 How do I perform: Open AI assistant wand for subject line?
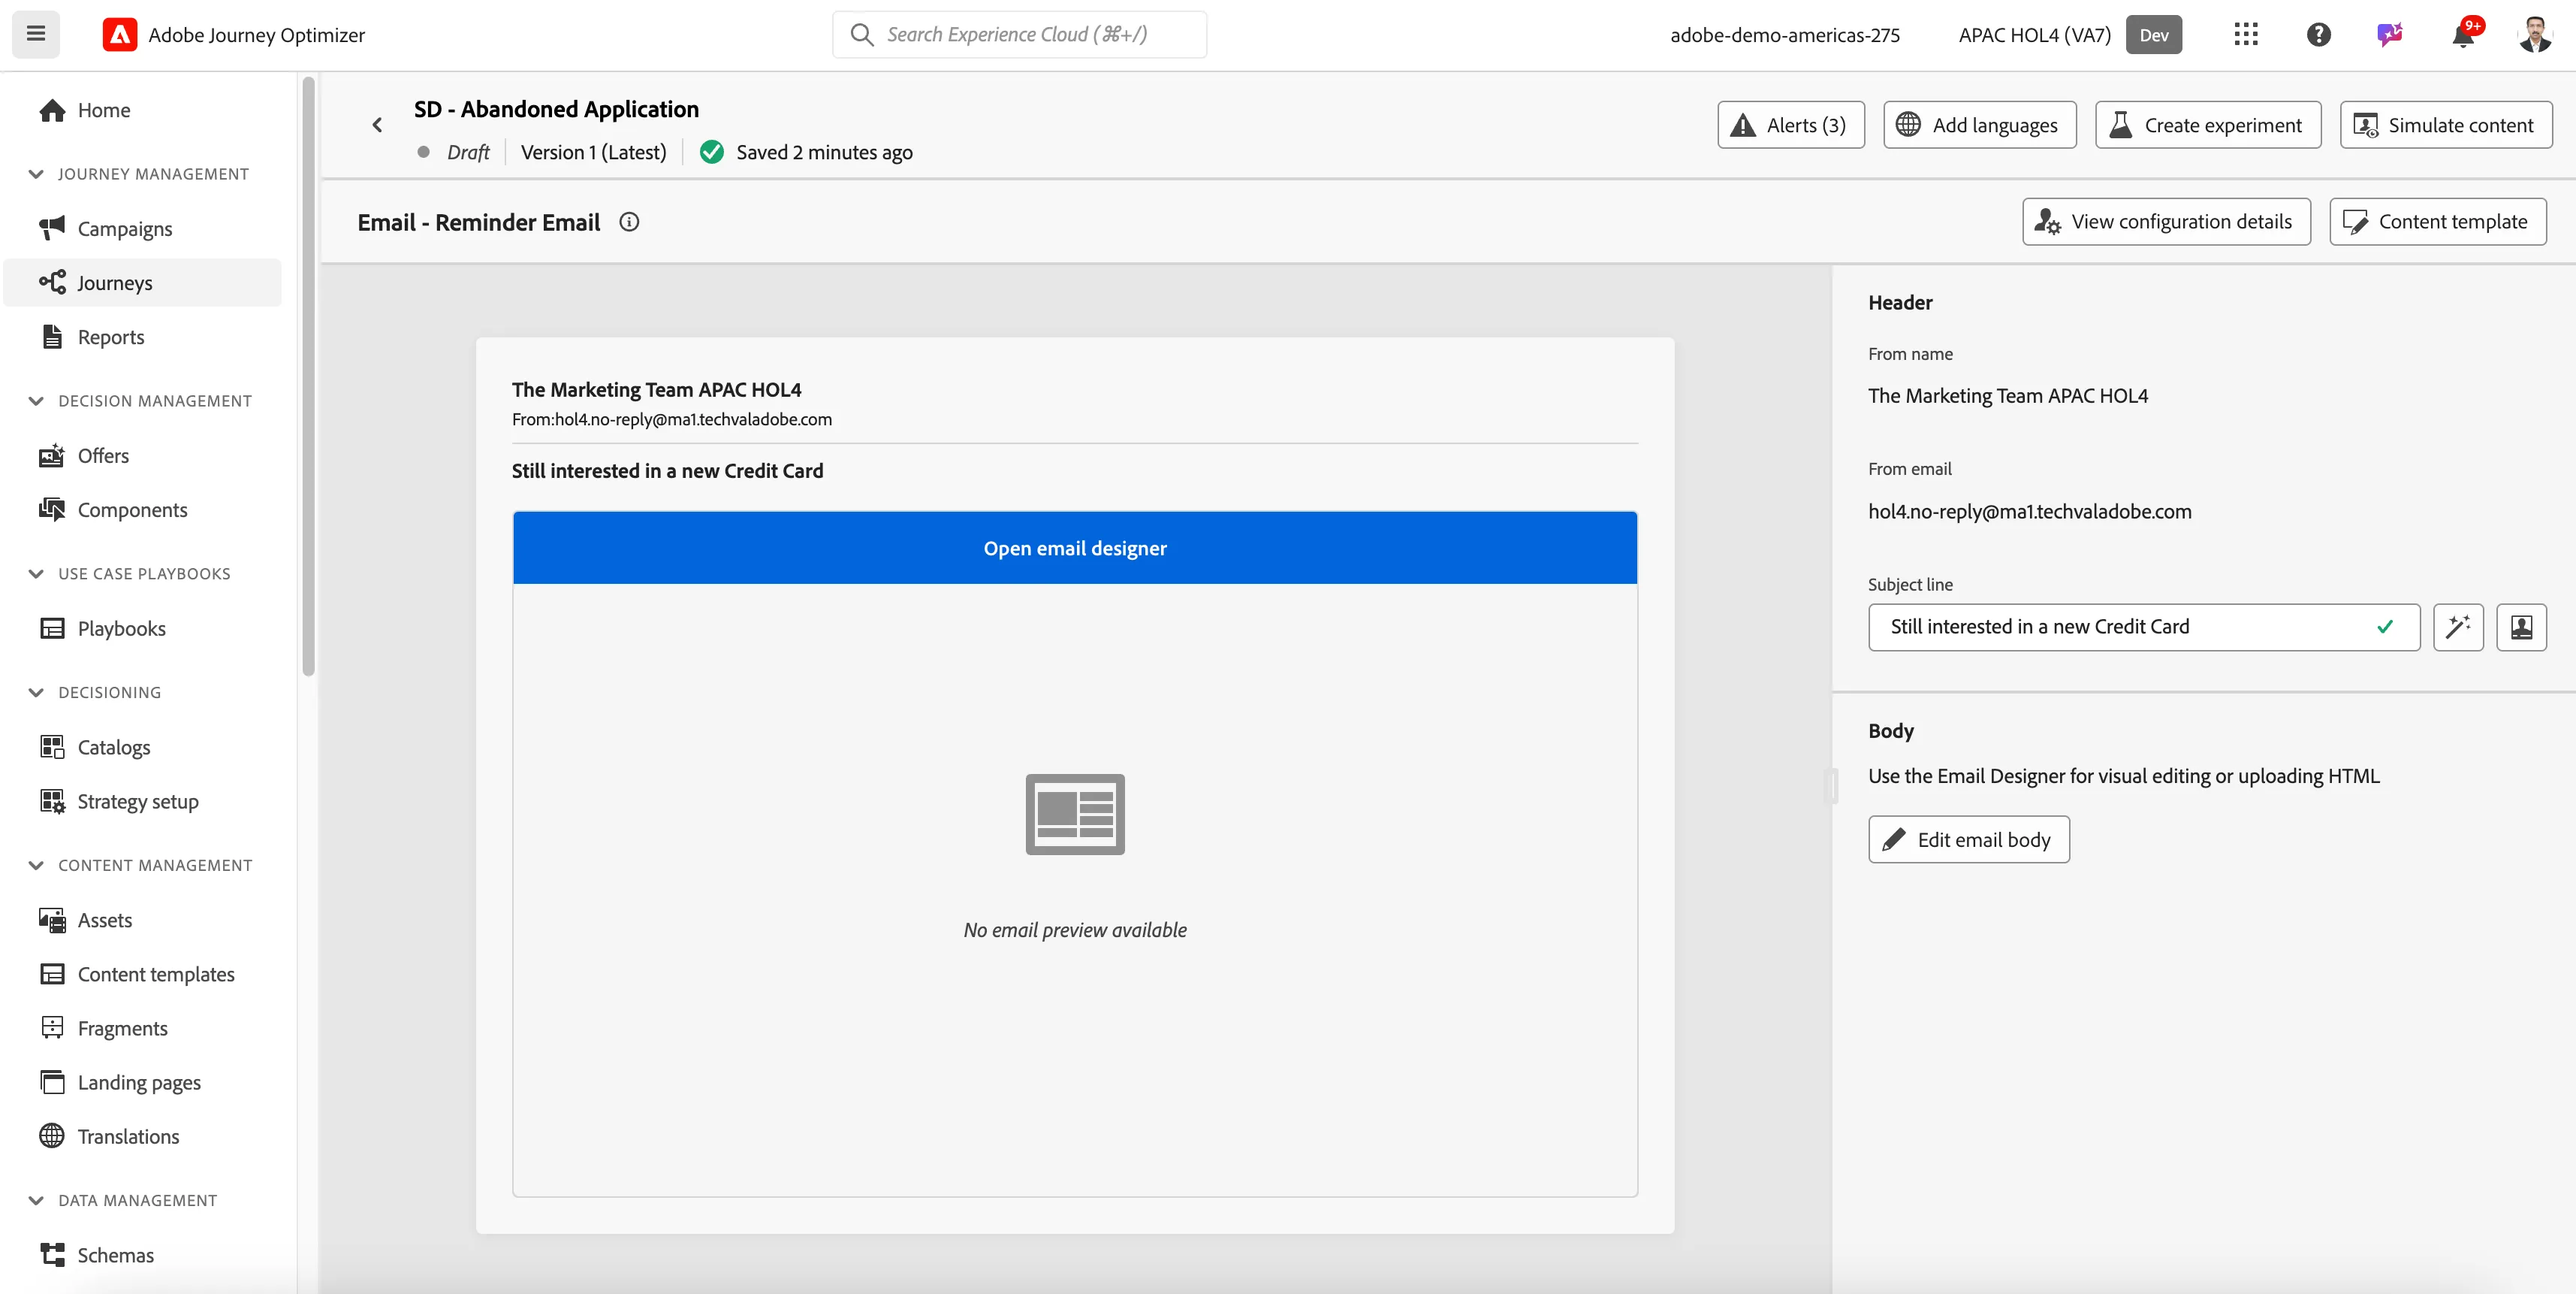point(2458,627)
